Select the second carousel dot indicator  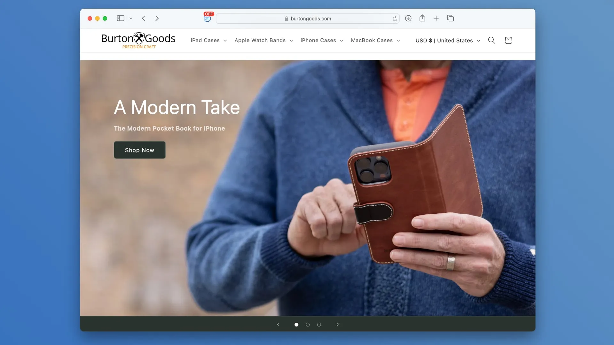coord(308,324)
